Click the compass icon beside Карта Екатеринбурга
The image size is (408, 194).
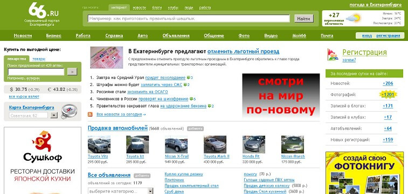coord(69,111)
